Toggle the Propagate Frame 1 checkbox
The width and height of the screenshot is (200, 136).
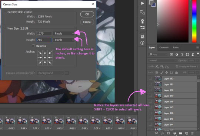tap(177, 66)
